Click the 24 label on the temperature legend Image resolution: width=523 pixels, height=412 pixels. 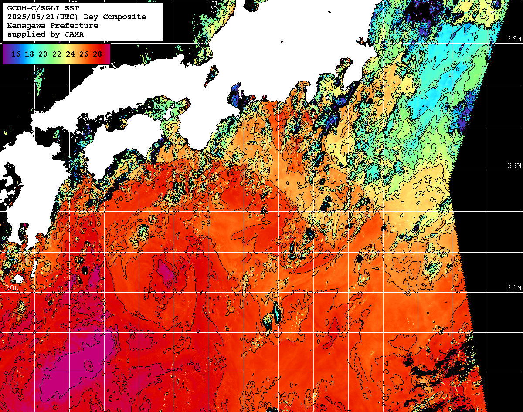(70, 54)
